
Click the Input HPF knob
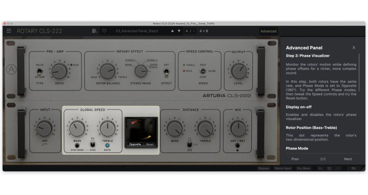pos(44,129)
